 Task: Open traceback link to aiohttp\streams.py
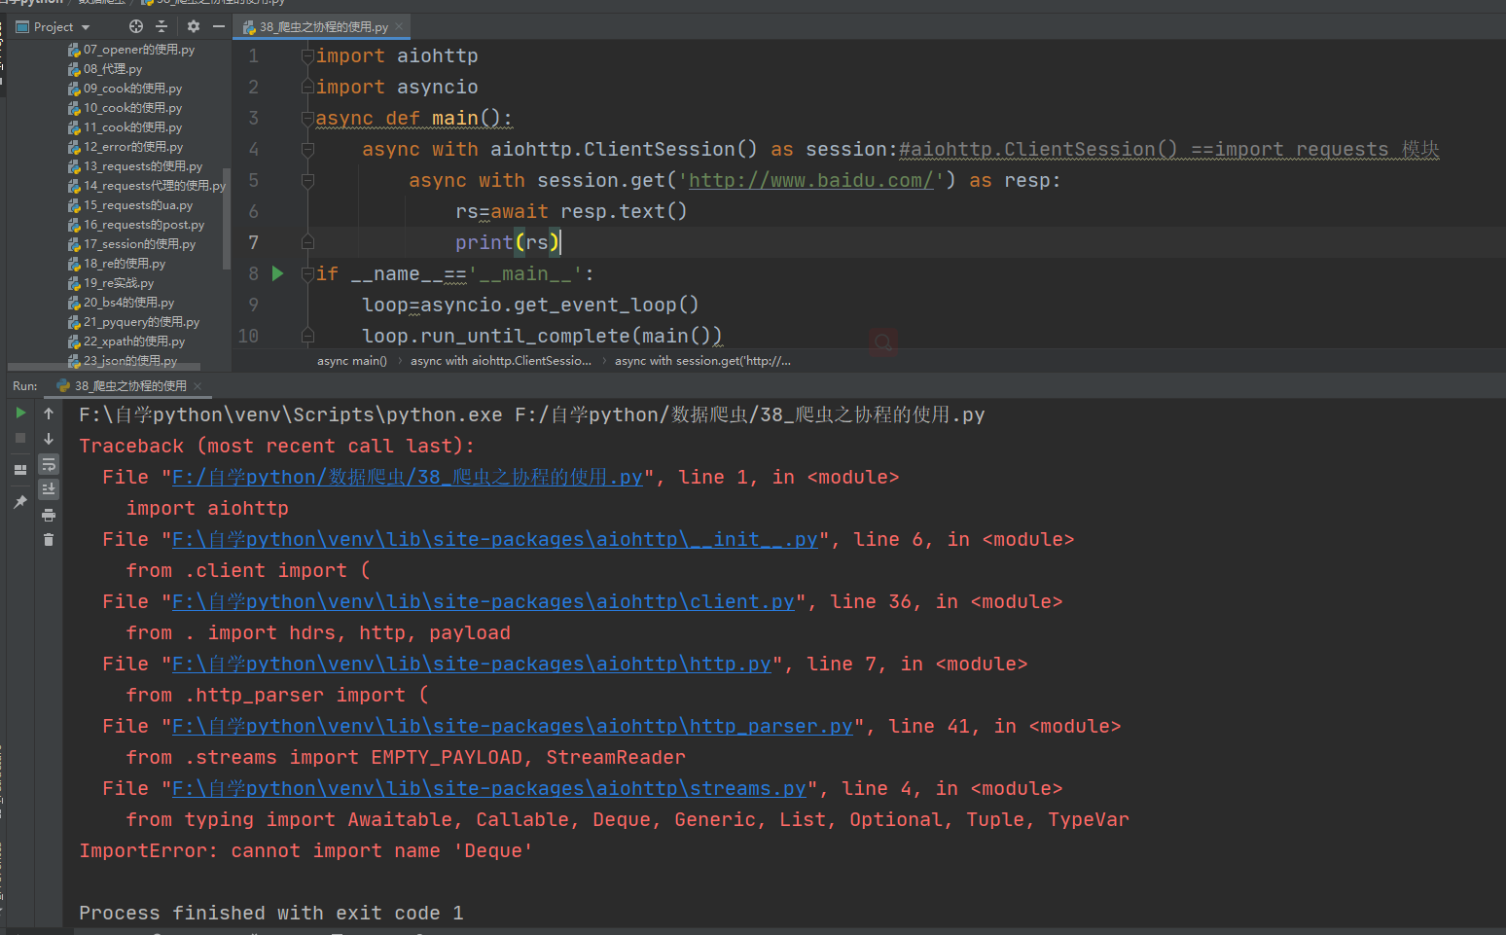point(489,788)
